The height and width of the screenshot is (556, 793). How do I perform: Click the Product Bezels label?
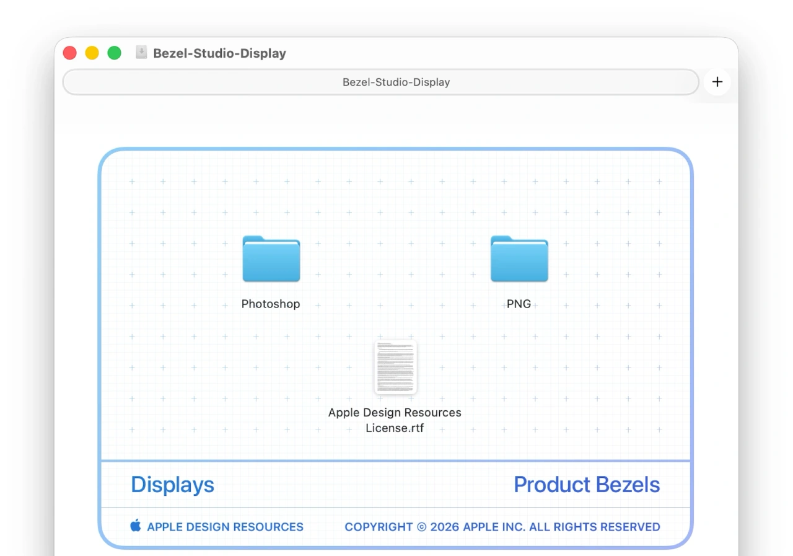pos(586,485)
